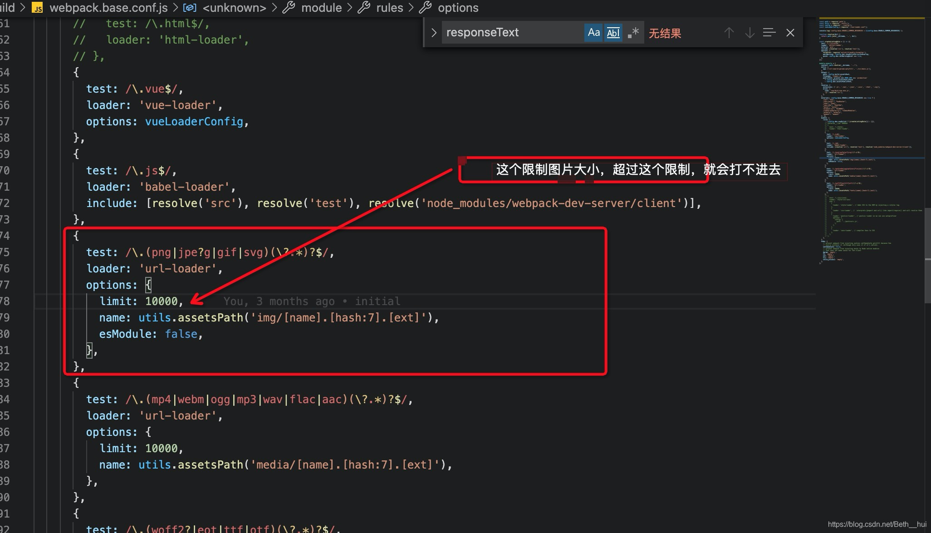The height and width of the screenshot is (533, 931).
Task: Click wrench icon beside options breadcrumb
Action: 426,8
